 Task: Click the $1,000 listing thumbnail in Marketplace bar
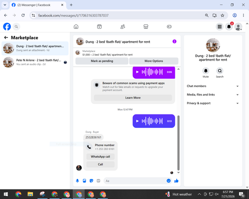(78, 53)
